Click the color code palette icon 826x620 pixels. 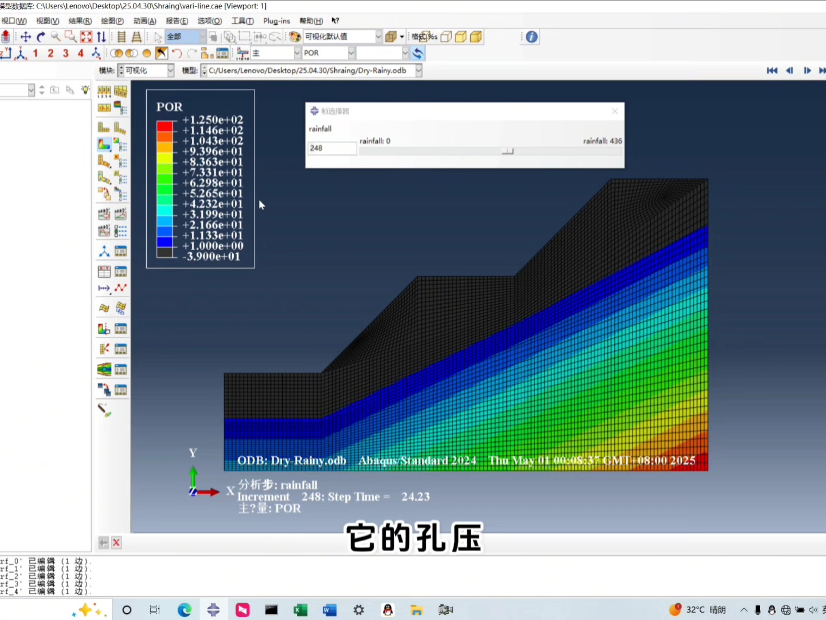point(295,37)
